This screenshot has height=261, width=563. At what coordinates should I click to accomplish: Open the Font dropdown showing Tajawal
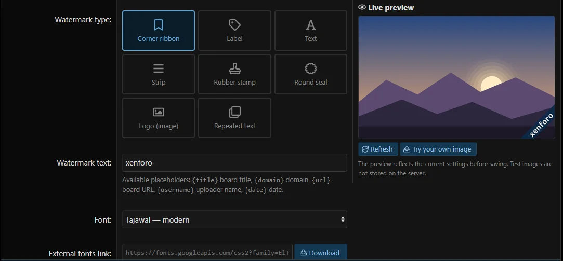point(234,219)
